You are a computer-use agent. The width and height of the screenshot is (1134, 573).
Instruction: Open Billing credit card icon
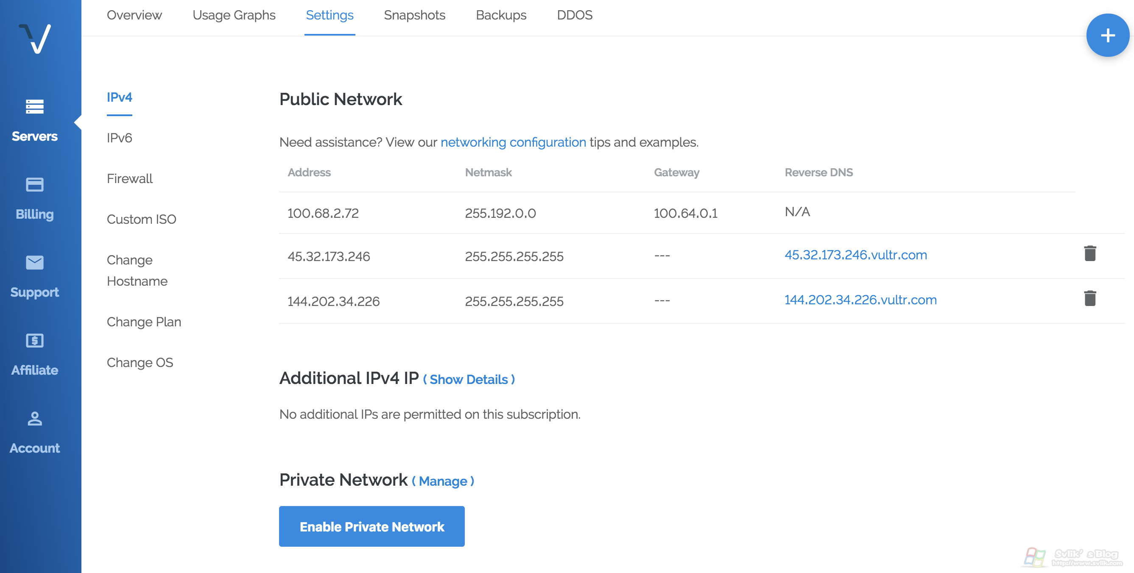click(x=35, y=185)
